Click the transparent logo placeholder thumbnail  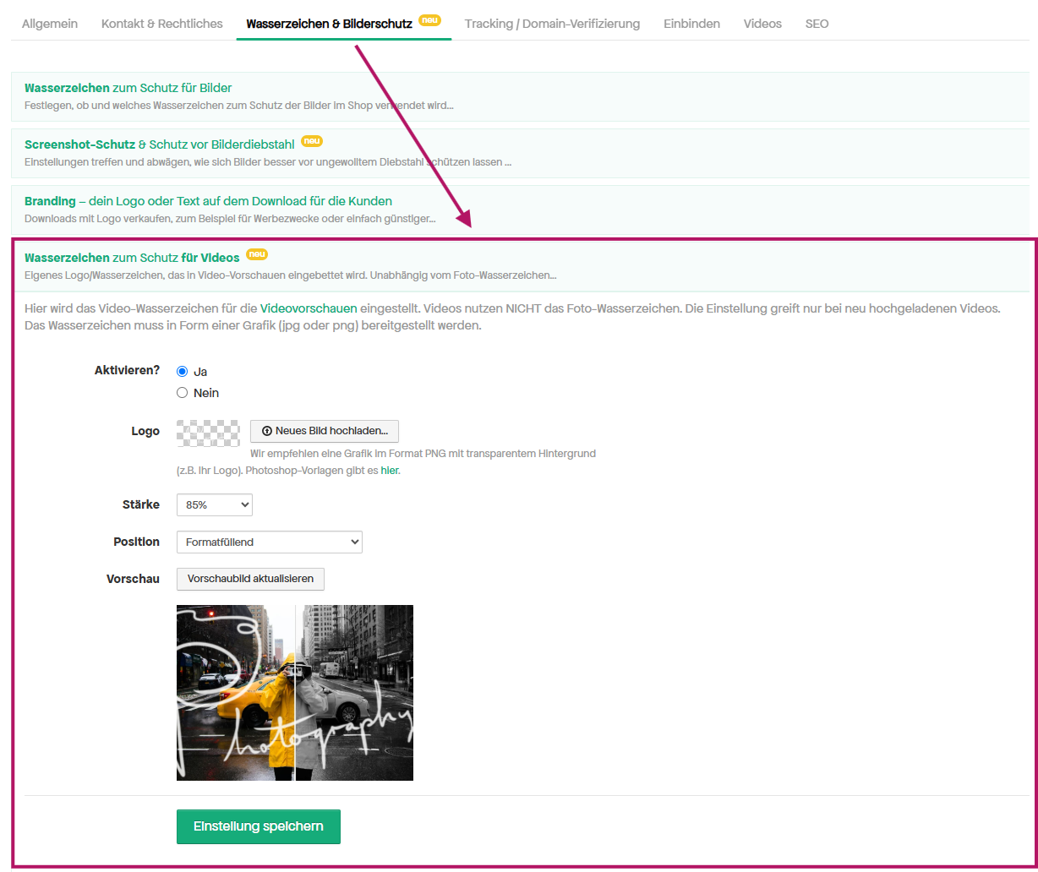208,433
